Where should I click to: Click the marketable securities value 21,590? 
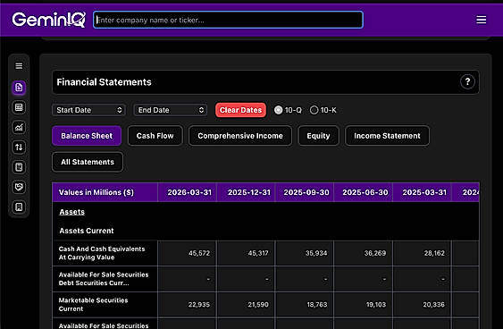click(258, 305)
